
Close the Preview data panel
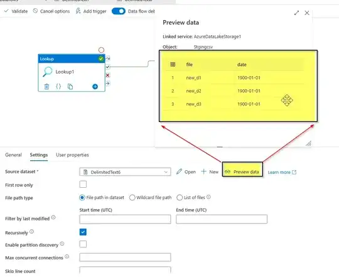pos(307,13)
